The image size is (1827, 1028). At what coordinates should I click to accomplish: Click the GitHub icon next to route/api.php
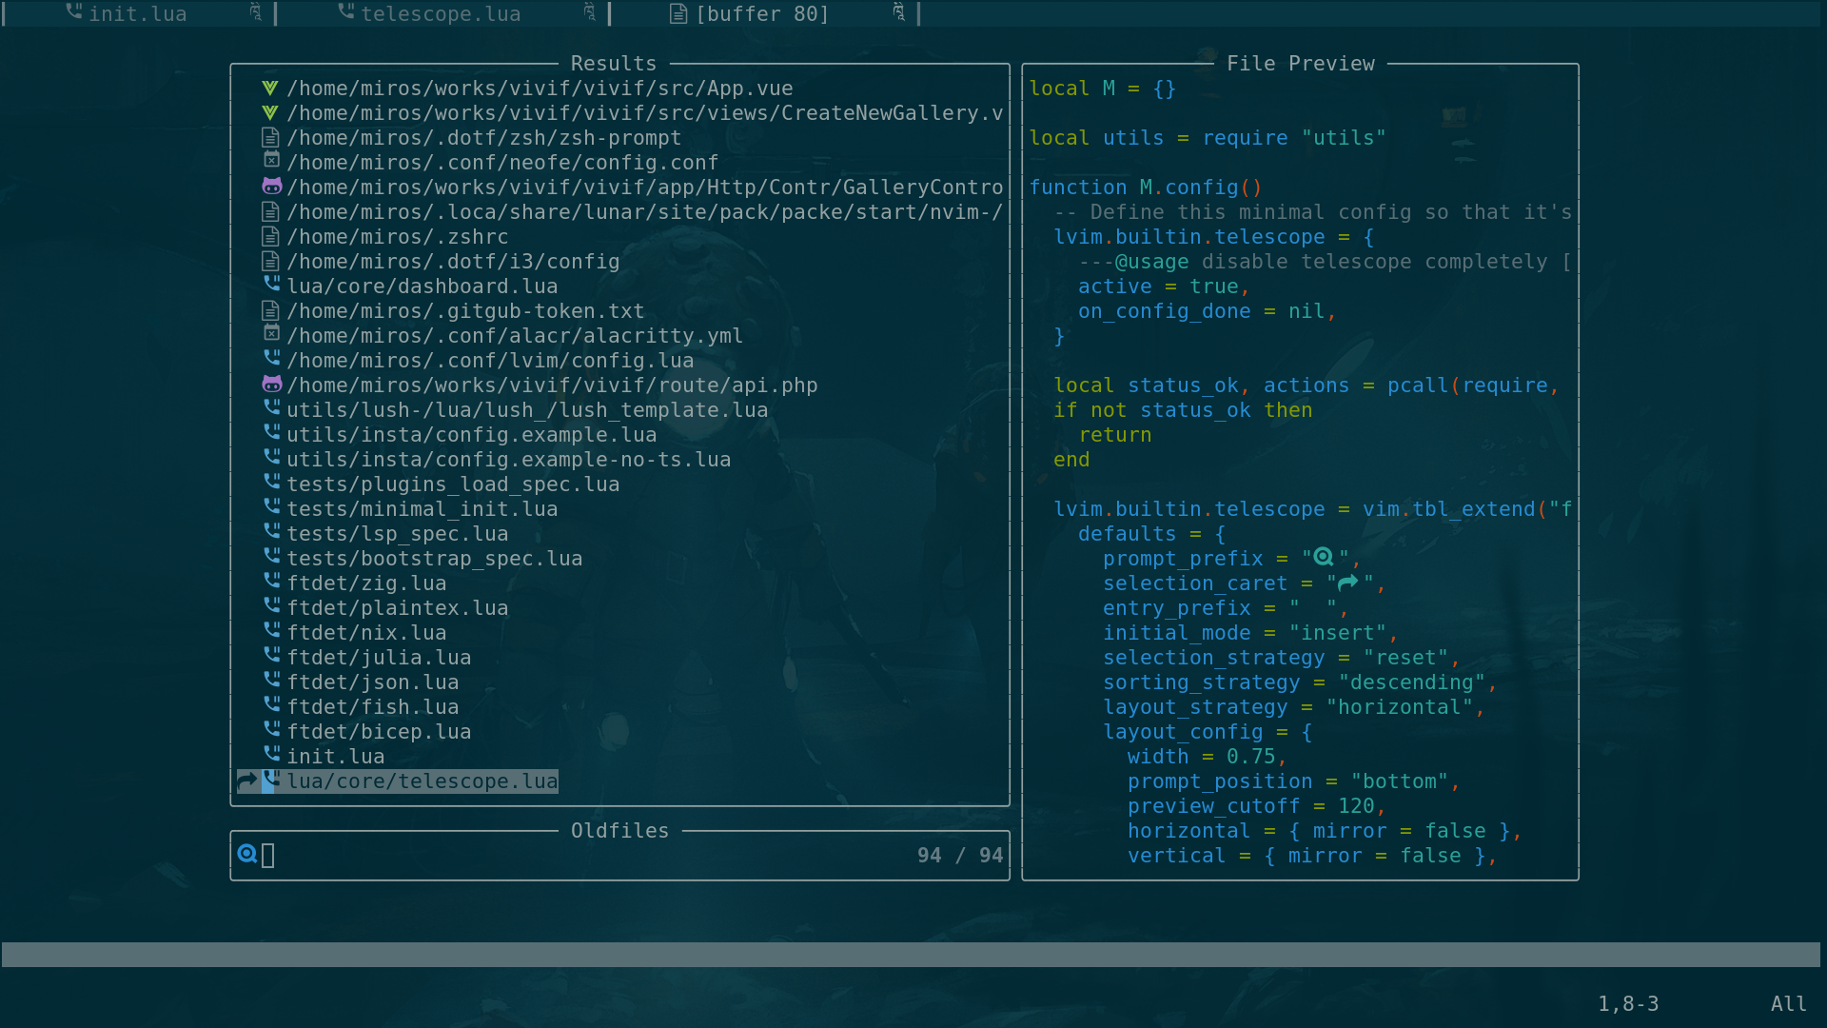tap(271, 384)
